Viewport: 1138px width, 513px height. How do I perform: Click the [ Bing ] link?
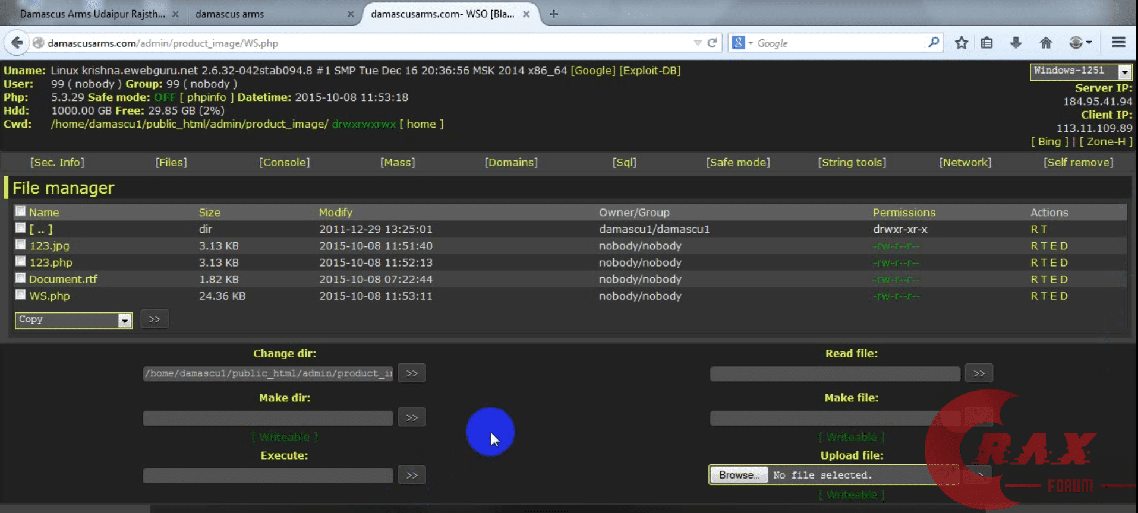[x=1049, y=141]
